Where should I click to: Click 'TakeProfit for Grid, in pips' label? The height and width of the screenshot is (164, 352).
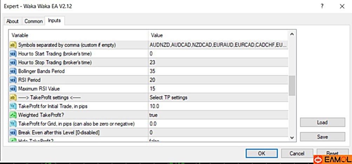[76, 124]
